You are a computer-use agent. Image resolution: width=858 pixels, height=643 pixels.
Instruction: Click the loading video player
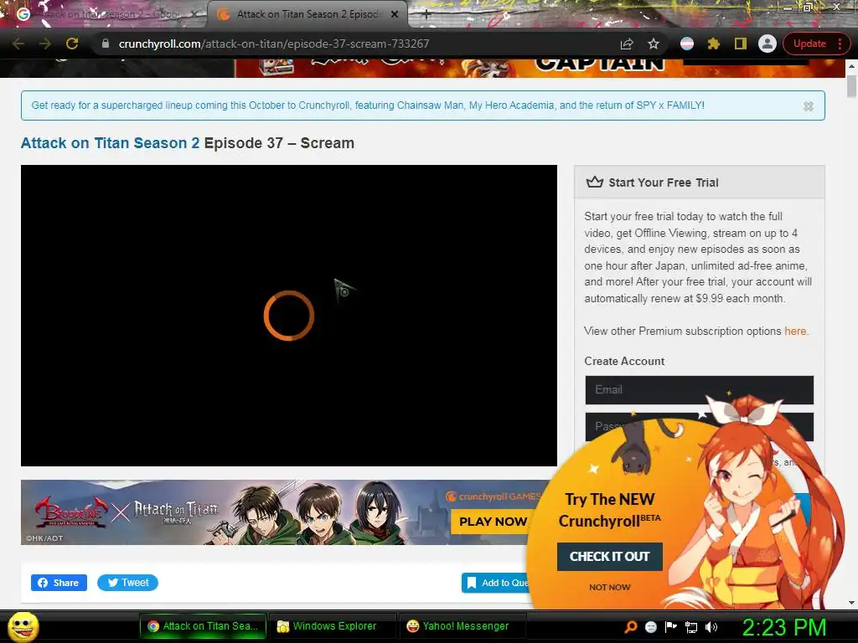(x=289, y=316)
